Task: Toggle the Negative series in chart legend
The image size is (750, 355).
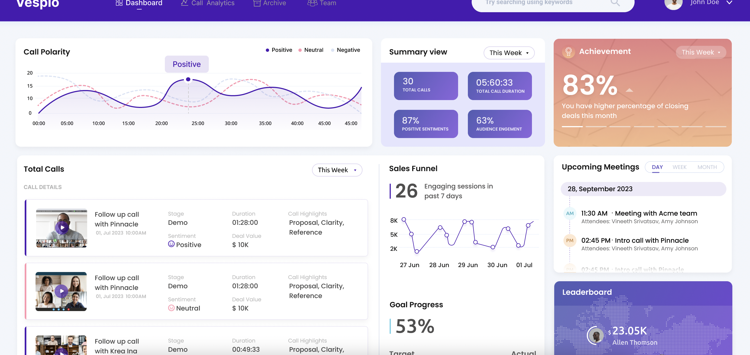Action: [345, 50]
